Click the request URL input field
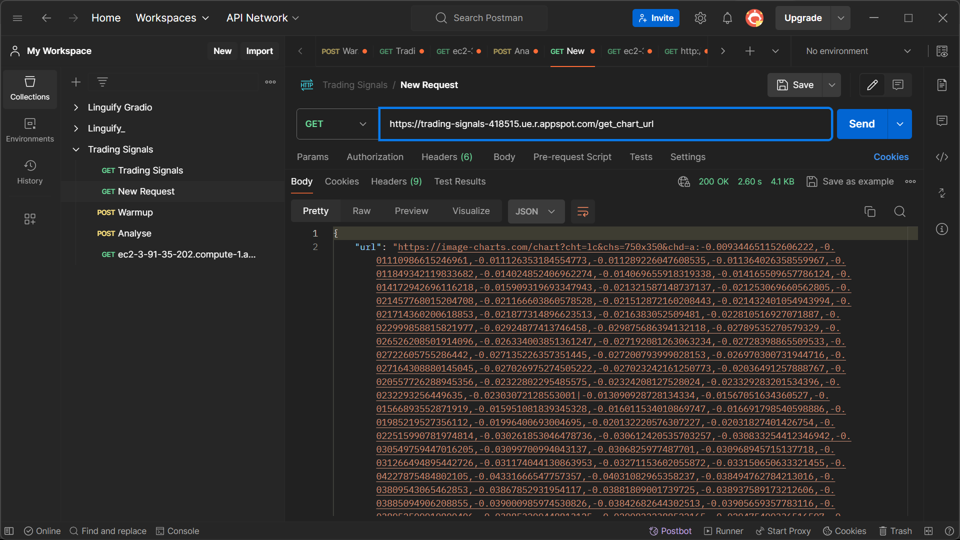 click(605, 124)
